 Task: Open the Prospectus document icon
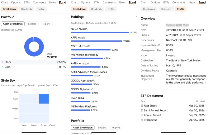point(142,120)
